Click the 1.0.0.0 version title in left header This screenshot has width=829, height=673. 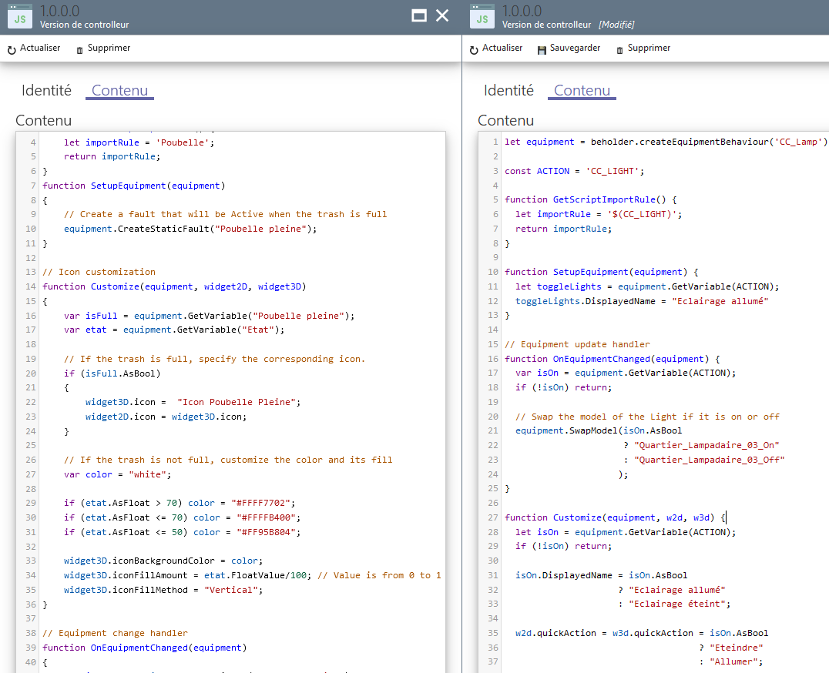60,11
